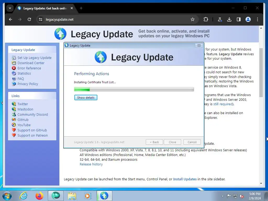This screenshot has width=268, height=201.
Task: Open Windows Media Player from taskbar
Action: click(x=88, y=196)
